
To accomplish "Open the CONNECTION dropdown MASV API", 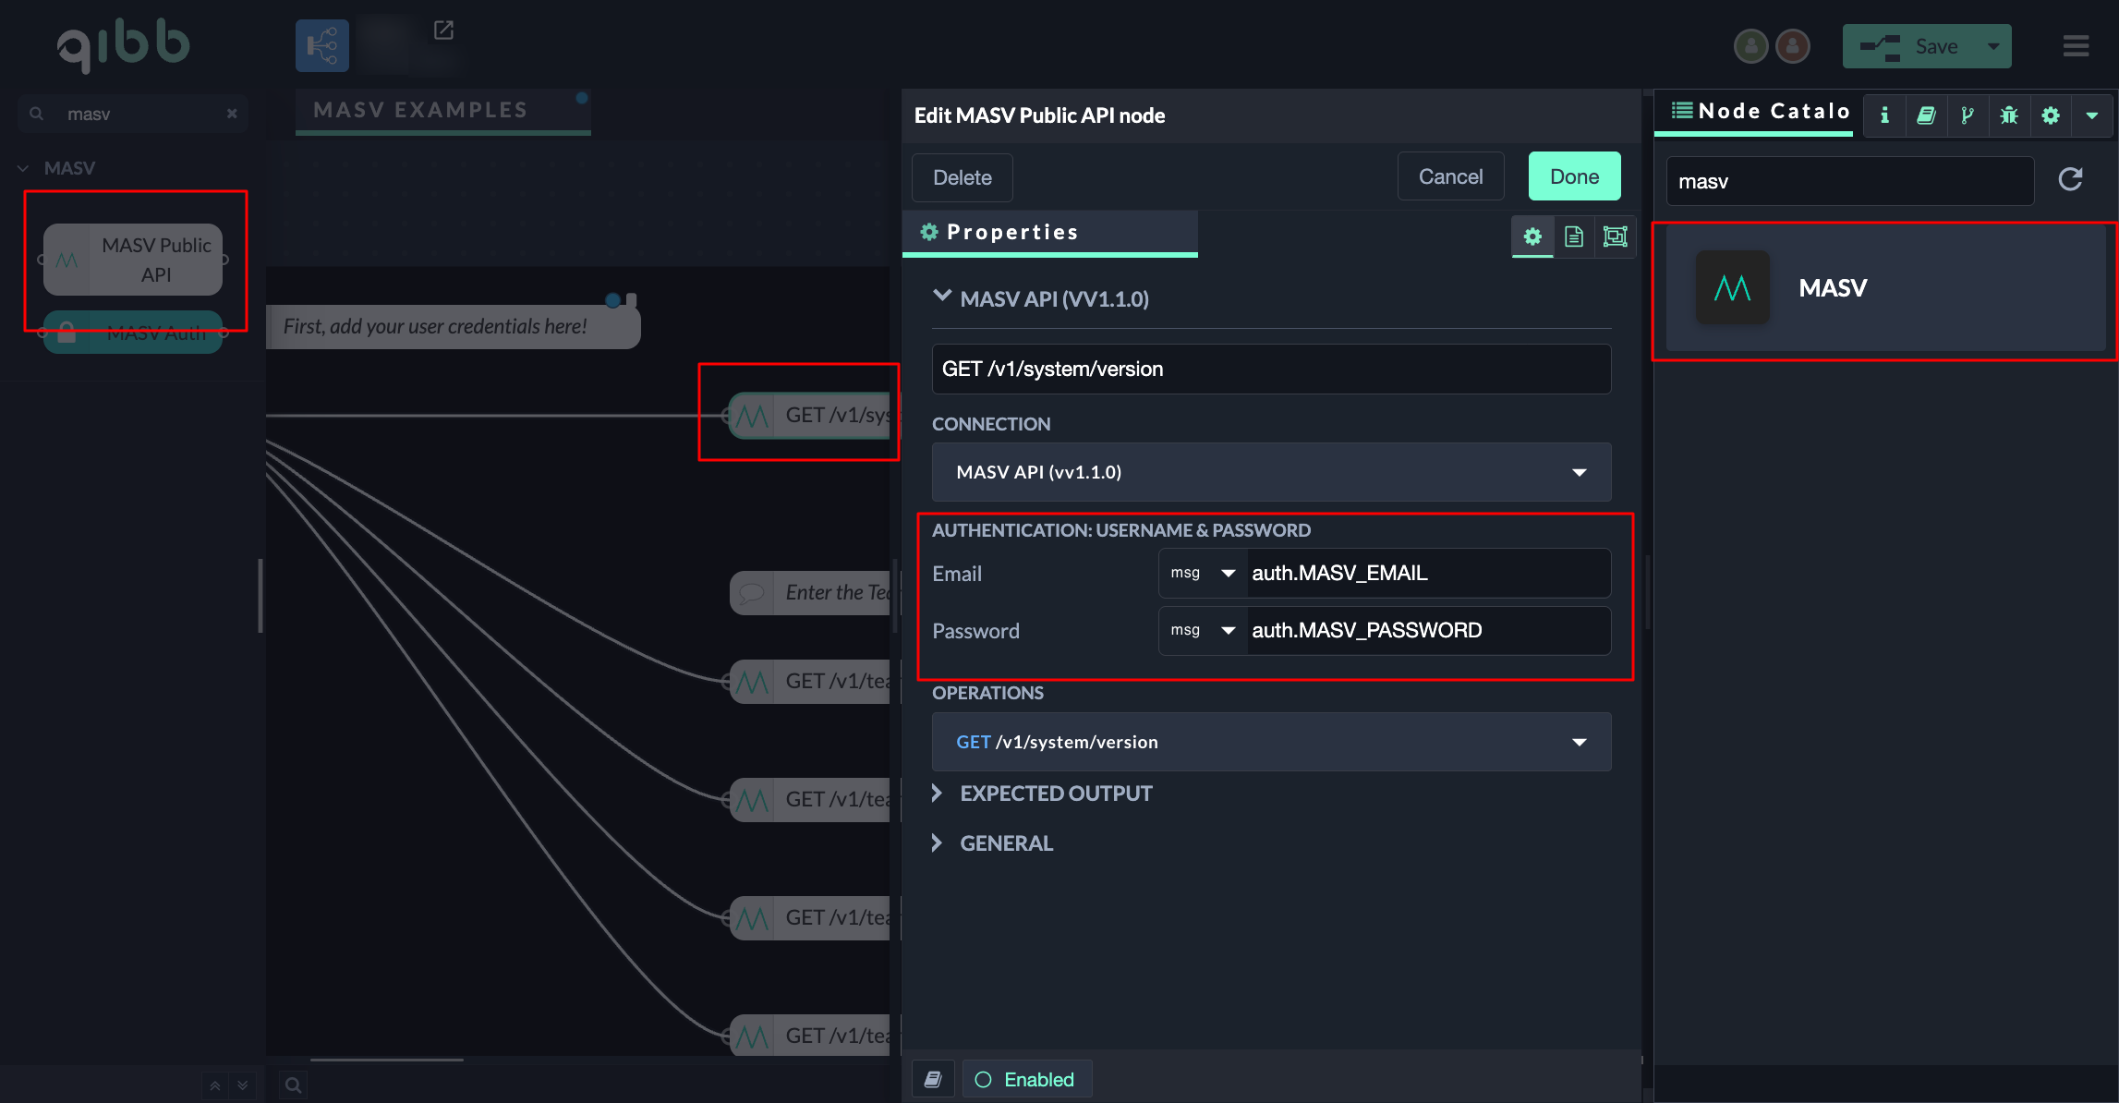I will [1271, 472].
